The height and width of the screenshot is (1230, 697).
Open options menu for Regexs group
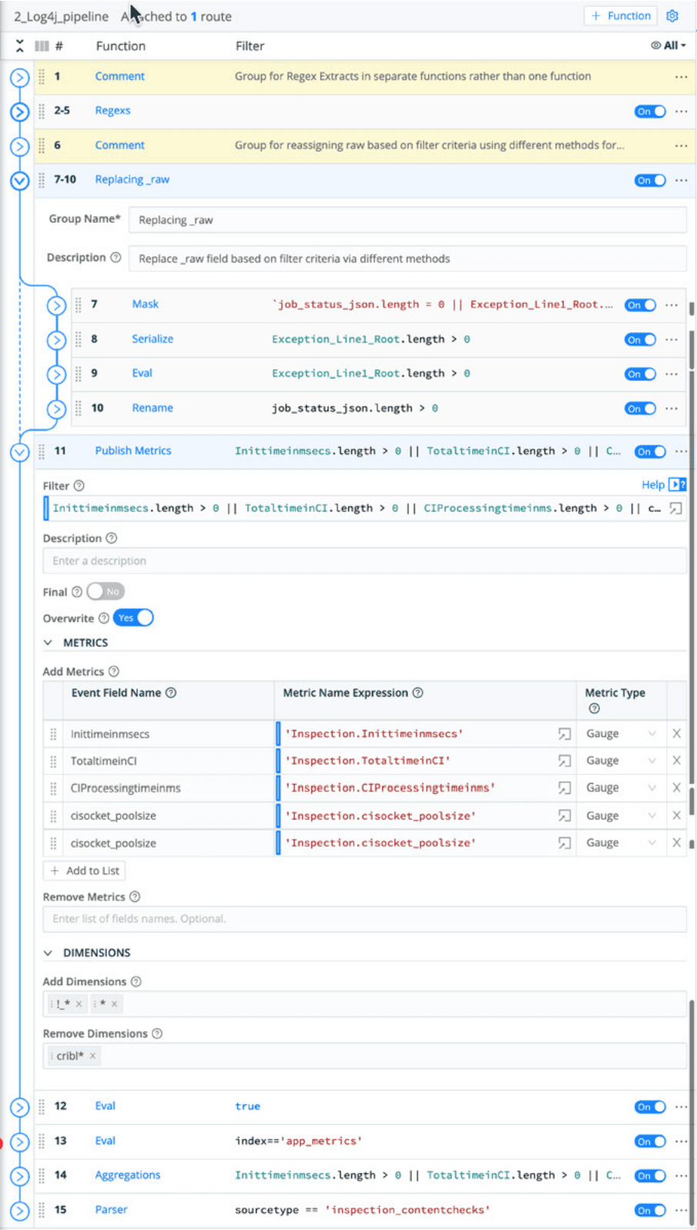click(x=681, y=111)
